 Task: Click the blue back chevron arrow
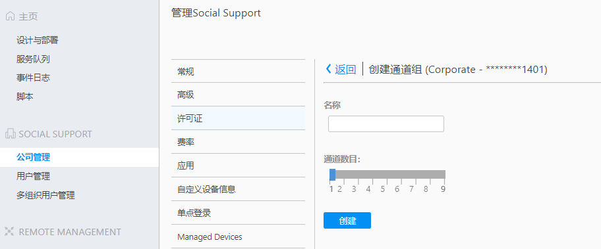(x=328, y=69)
